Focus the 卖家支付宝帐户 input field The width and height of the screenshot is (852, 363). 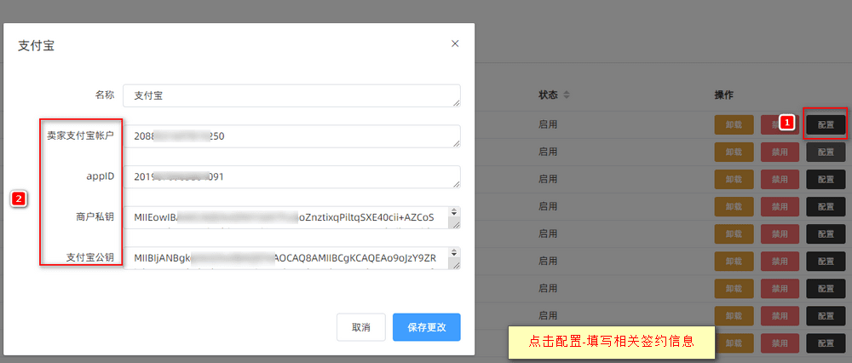coord(291,135)
